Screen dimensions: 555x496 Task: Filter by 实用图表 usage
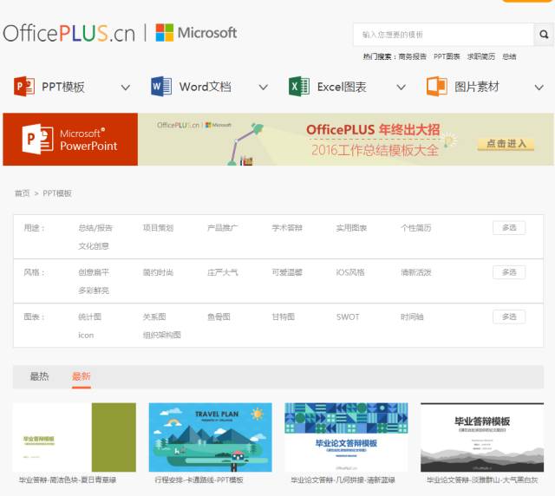pyautogui.click(x=351, y=228)
